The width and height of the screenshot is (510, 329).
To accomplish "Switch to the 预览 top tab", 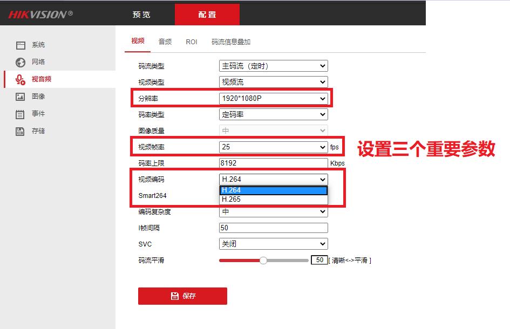I will 141,15.
